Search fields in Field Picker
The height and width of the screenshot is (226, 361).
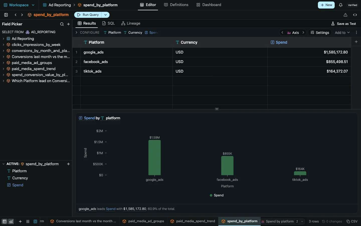[x=62, y=24]
